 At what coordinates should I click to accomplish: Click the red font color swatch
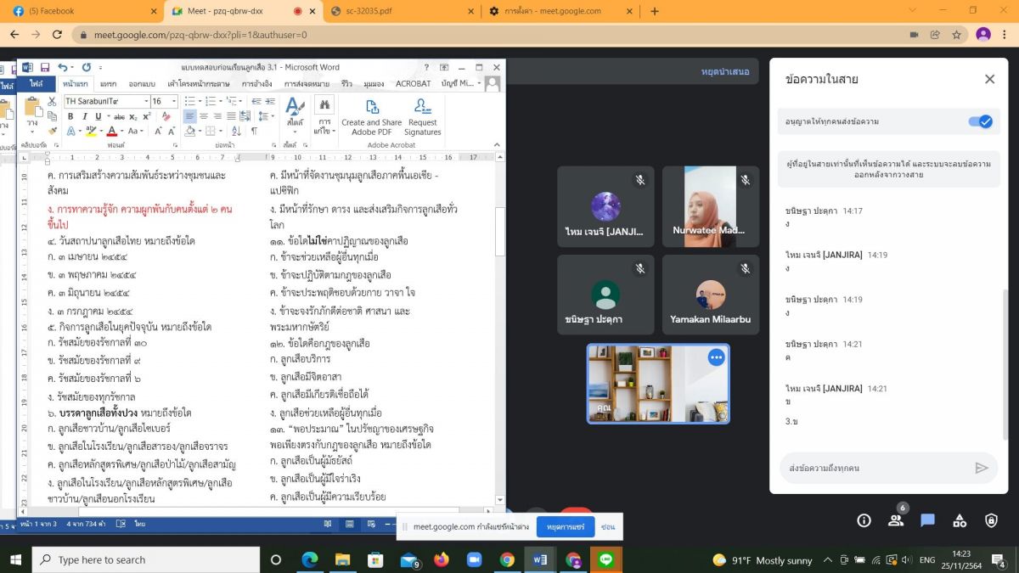pos(111,132)
